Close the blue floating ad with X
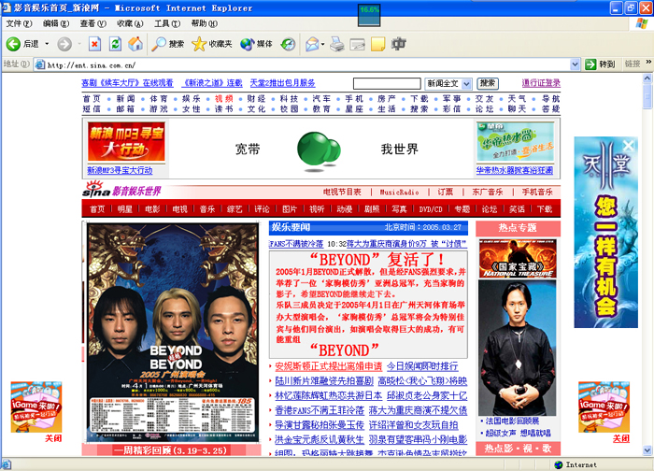 coord(628,145)
